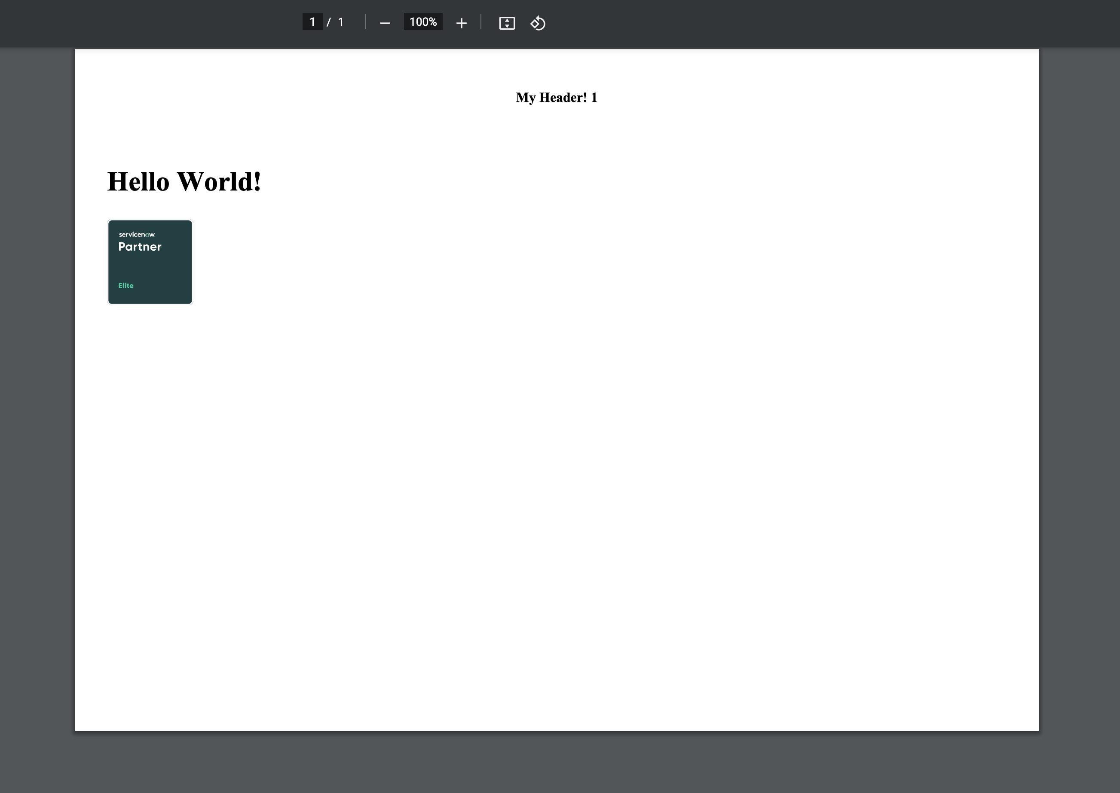The height and width of the screenshot is (793, 1120).
Task: Select the ServiceNow Partner badge image
Action: tap(150, 262)
